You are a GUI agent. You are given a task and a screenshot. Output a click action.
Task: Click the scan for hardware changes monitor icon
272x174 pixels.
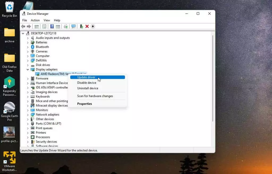pos(74,26)
